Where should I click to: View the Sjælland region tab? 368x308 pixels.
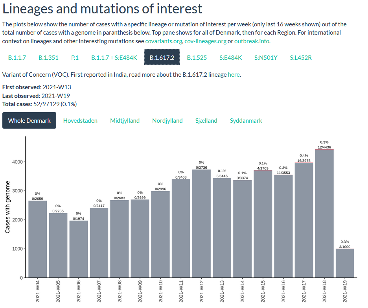point(206,121)
